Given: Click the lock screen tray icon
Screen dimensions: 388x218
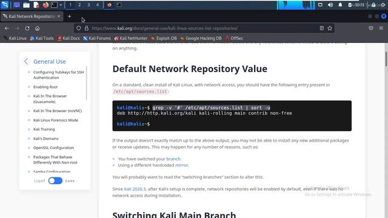Looking at the screenshot, I should (x=373, y=5).
